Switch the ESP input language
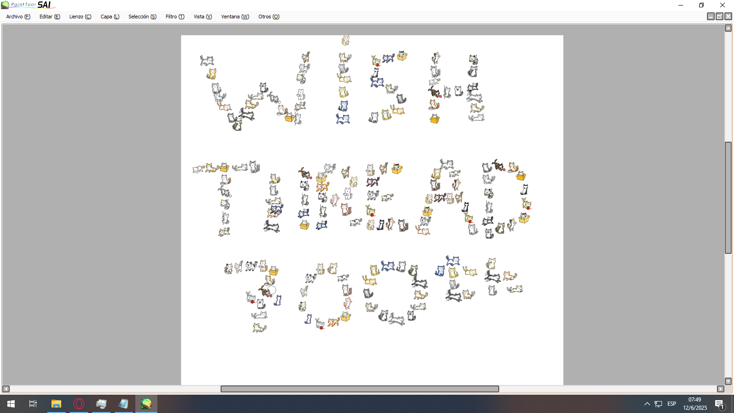 672,404
